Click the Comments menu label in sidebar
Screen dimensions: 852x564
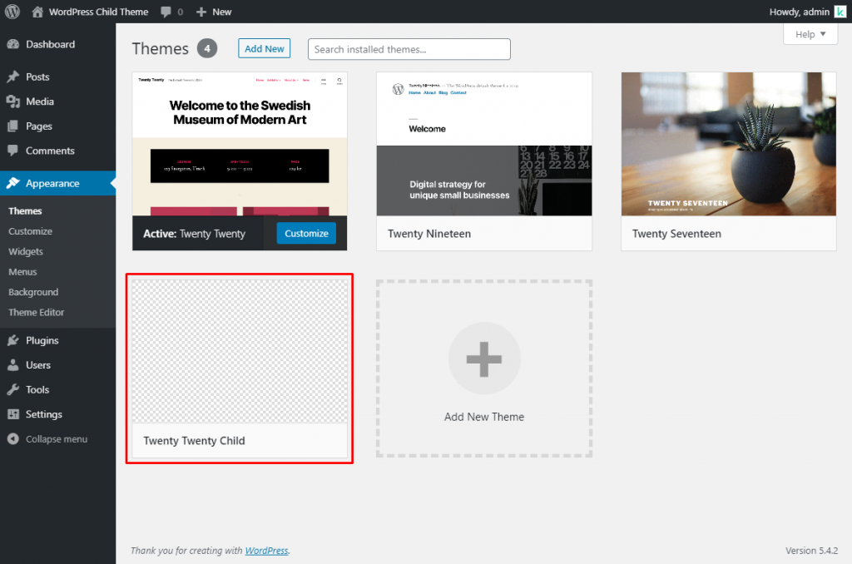click(50, 151)
